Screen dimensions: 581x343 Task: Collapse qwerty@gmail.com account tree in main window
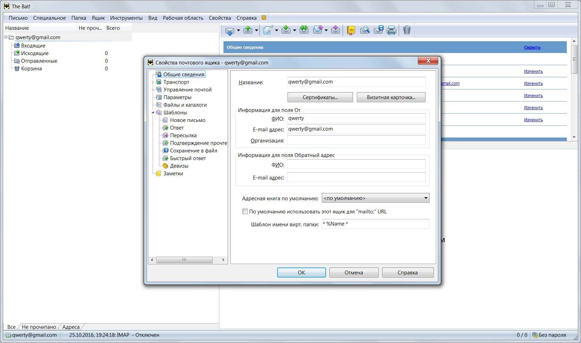[6, 37]
